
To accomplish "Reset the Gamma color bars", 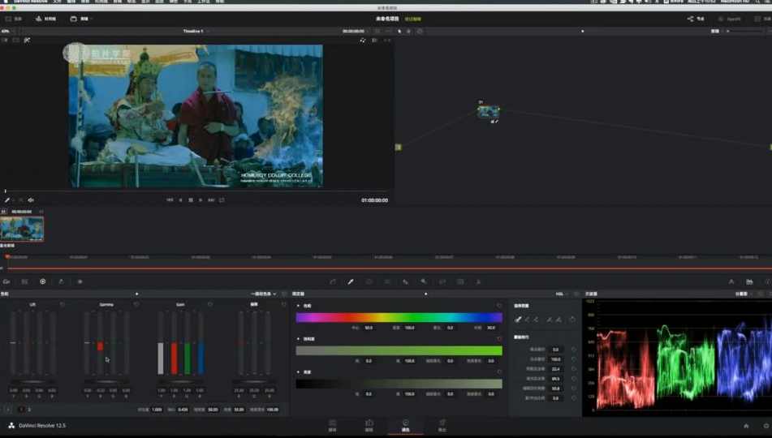I will coord(136,304).
